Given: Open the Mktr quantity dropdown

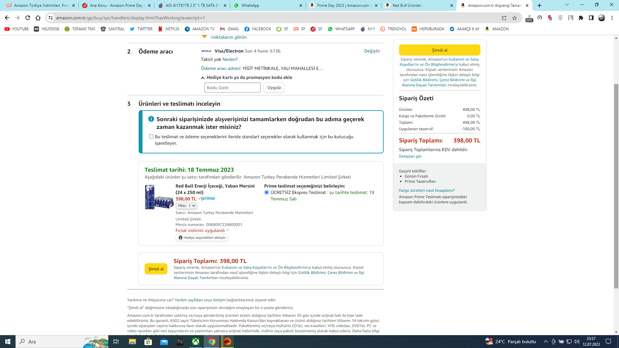Looking at the screenshot, I should [x=187, y=206].
